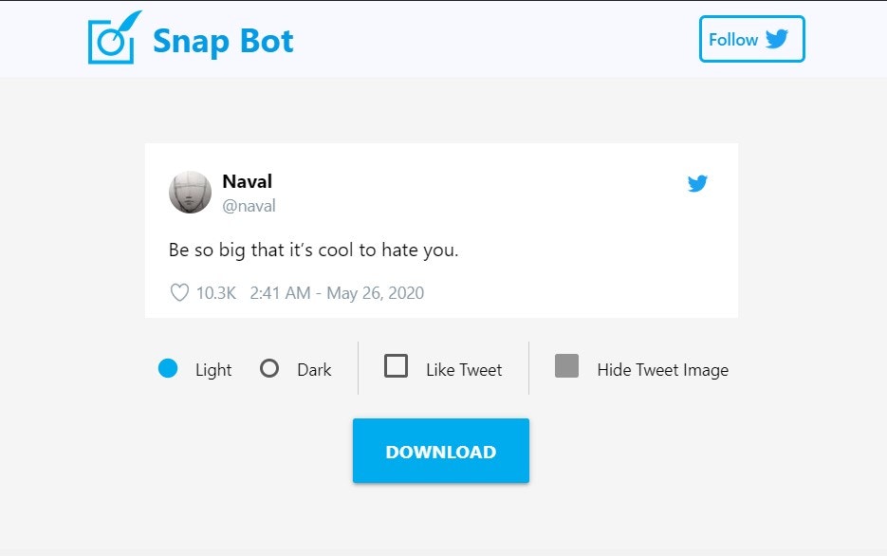Click the Like Tweet label

(467, 369)
